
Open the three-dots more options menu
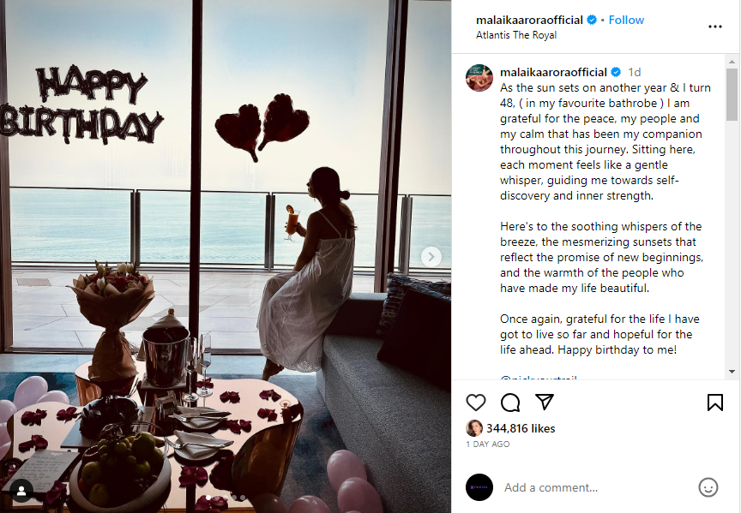click(x=715, y=27)
